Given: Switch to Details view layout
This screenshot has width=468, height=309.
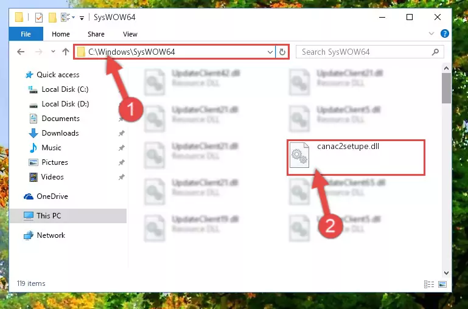Looking at the screenshot, I should 429,284.
